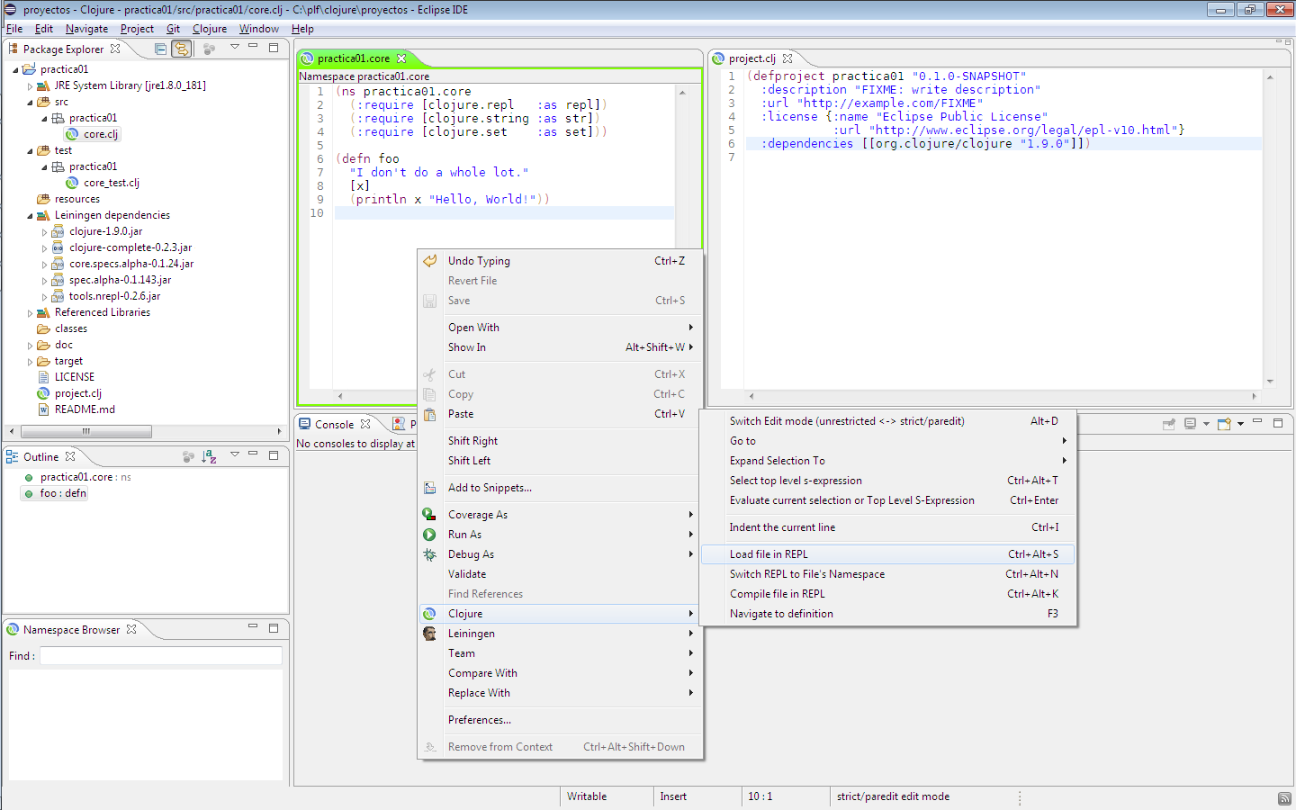The image size is (1296, 810).
Task: Choose Switch REPL to File's Namespace
Action: tap(887, 574)
